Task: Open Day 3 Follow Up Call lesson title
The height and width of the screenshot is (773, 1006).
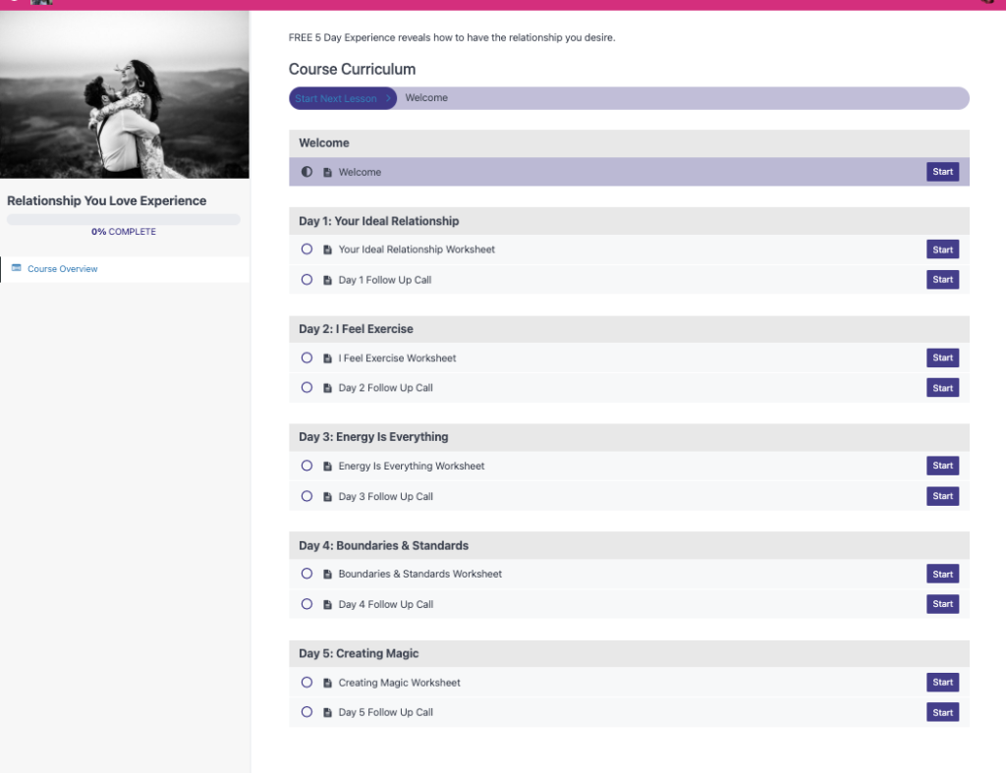Action: coord(385,497)
